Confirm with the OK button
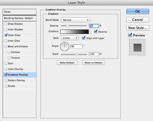153x121 pixels. tap(138, 12)
